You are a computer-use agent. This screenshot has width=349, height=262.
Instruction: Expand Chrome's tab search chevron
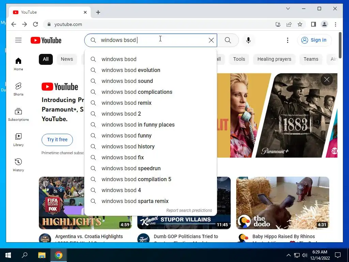[288, 9]
